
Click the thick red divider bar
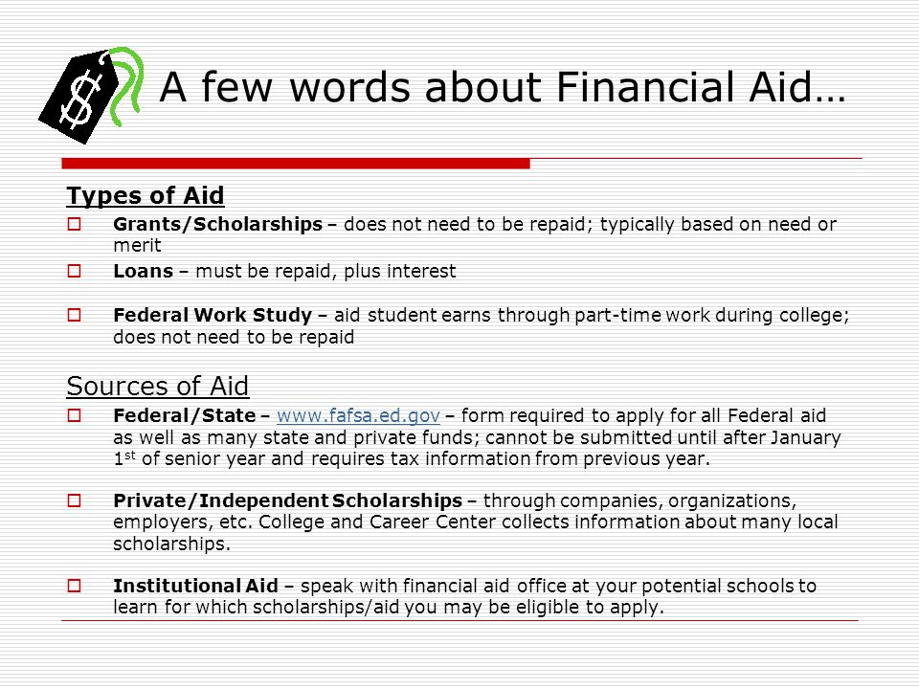click(x=296, y=164)
